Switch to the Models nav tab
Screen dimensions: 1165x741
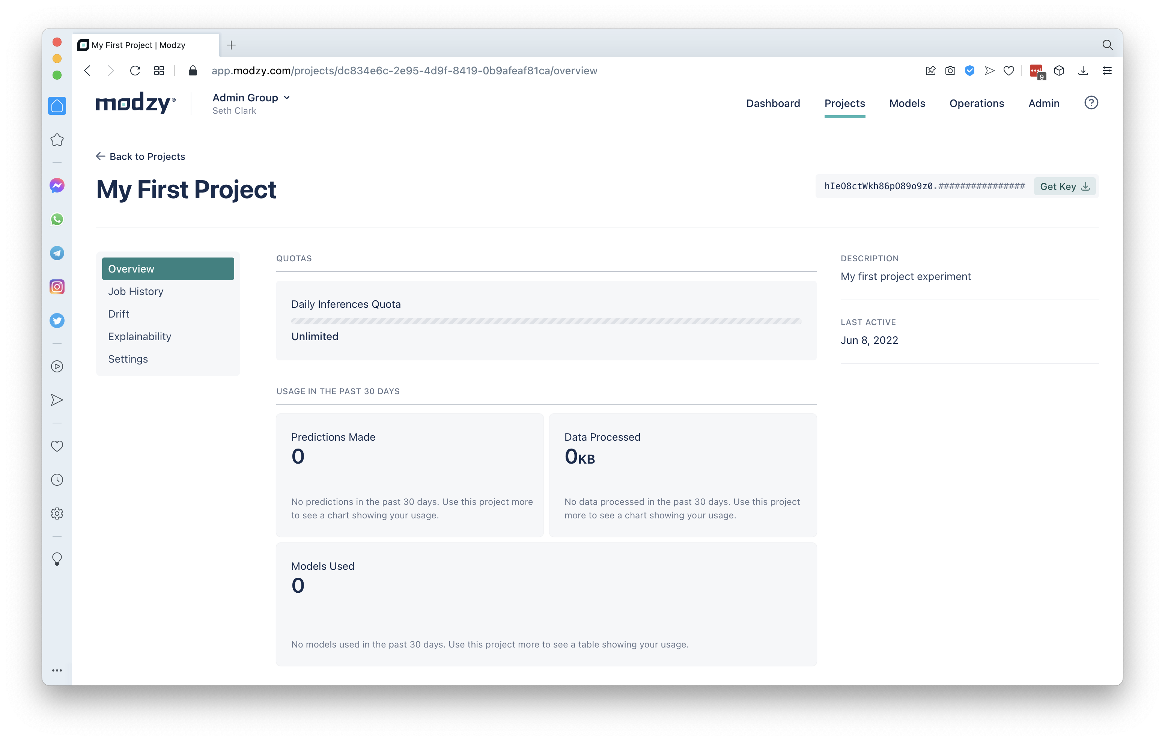[907, 103]
